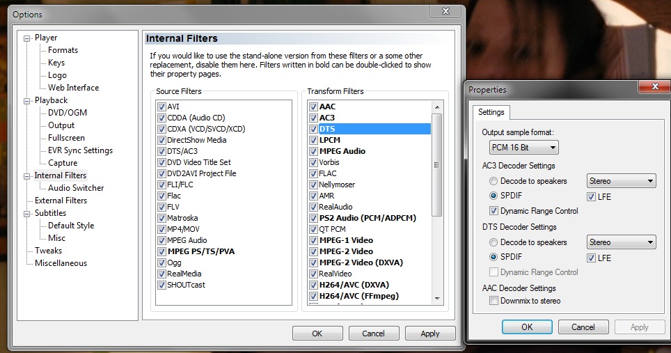Select DTS SPDIF radio button
Viewport: 671px width, 353px height.
click(x=494, y=257)
